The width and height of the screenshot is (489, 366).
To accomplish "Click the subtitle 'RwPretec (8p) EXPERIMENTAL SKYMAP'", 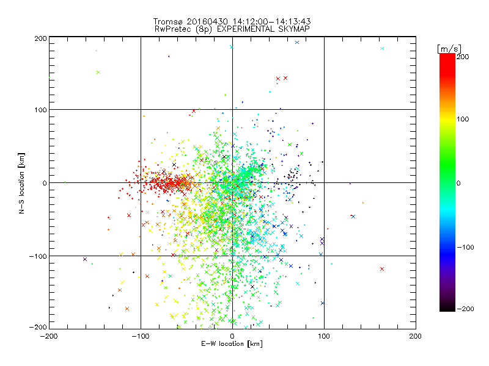I will click(232, 29).
